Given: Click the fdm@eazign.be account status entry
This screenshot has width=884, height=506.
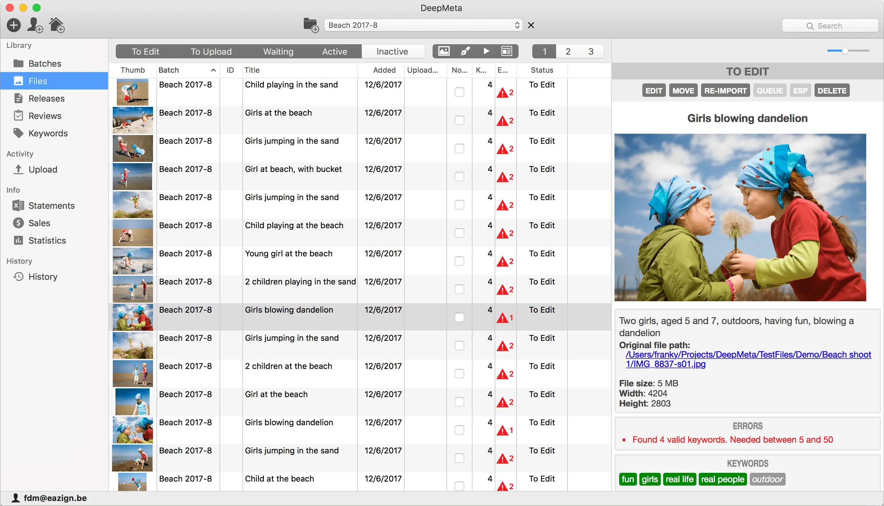Looking at the screenshot, I should [49, 498].
